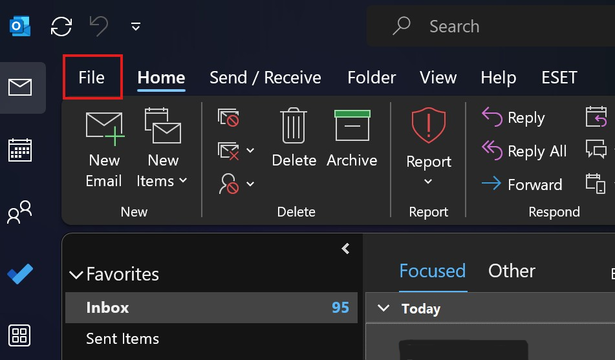Collapse the Today message group
This screenshot has width=615, height=360.
point(383,308)
